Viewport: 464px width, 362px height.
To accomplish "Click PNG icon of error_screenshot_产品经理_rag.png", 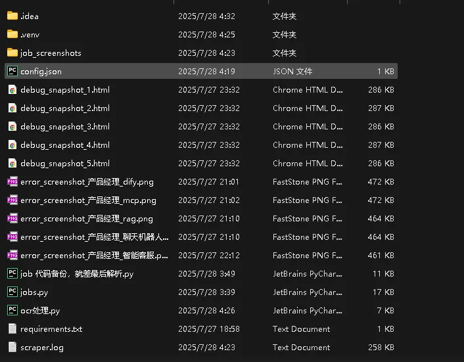I will [x=12, y=218].
